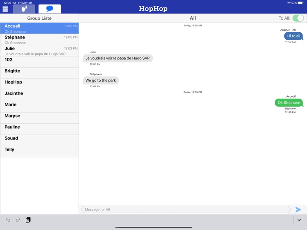Click the Message for All input field
The width and height of the screenshot is (307, 230).
tap(186, 210)
